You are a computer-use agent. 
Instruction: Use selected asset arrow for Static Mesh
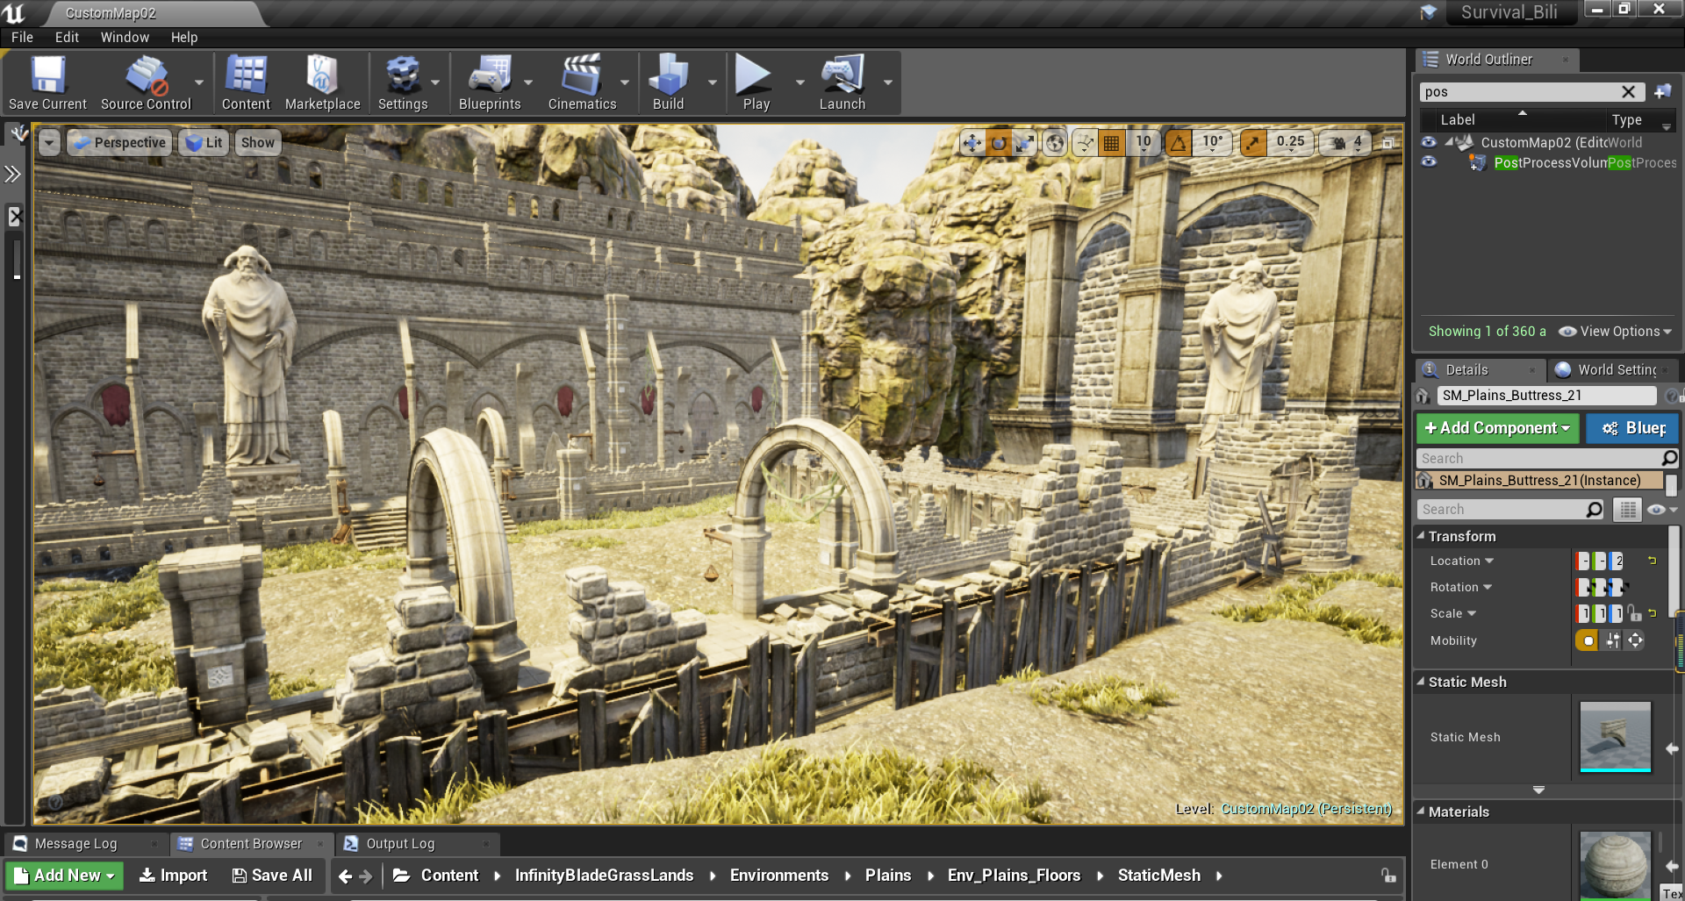coord(1672,748)
